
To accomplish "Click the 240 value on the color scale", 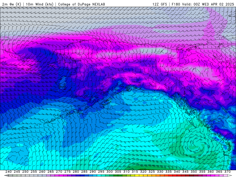I will point(9,172).
